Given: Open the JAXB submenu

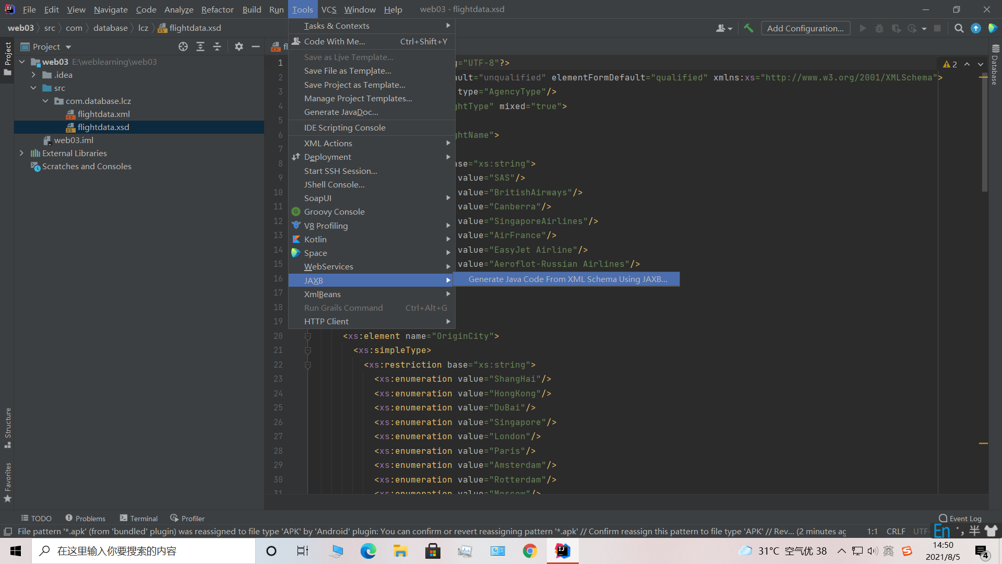Looking at the screenshot, I should [372, 280].
